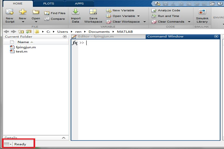Viewport: 224px width, 149px height.
Task: Switch to the APPS tab
Action: tap(79, 4)
